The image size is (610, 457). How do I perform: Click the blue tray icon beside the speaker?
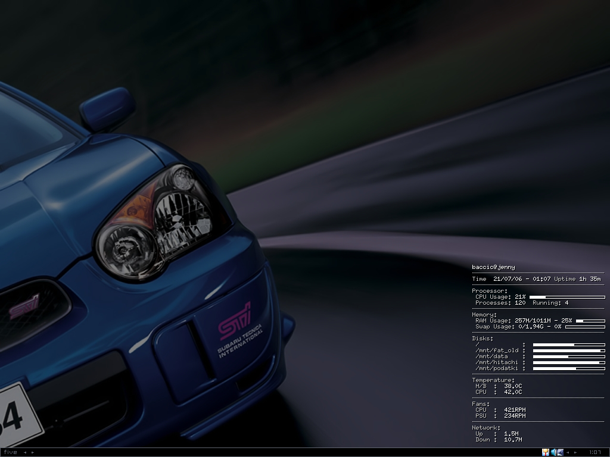point(560,452)
